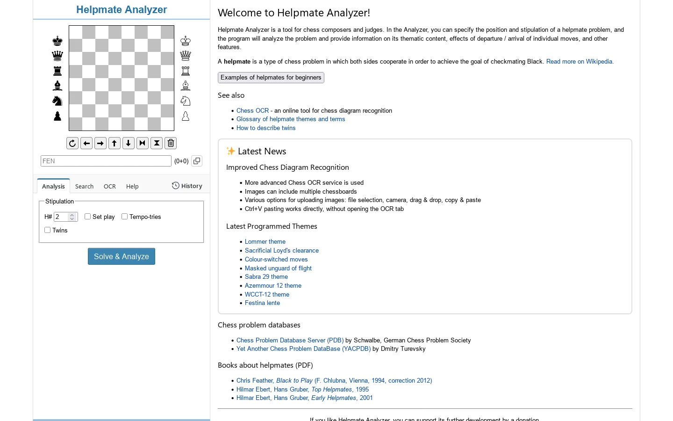
Task: Mirror the position horizontally
Action: 143,143
